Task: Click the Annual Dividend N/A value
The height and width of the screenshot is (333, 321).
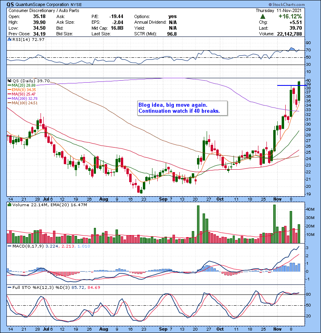Action: pyautogui.click(x=173, y=22)
